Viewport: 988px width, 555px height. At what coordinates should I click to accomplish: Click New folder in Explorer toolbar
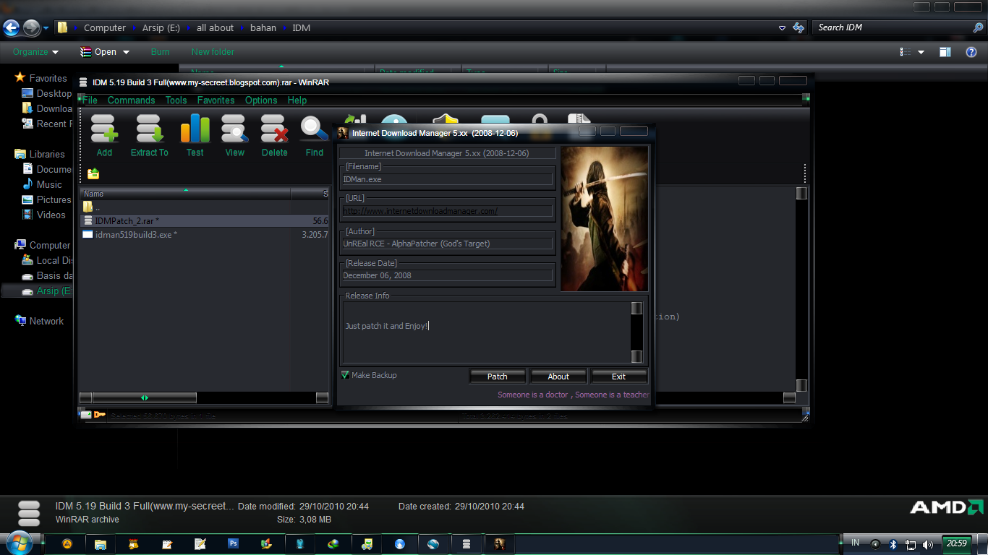coord(213,52)
